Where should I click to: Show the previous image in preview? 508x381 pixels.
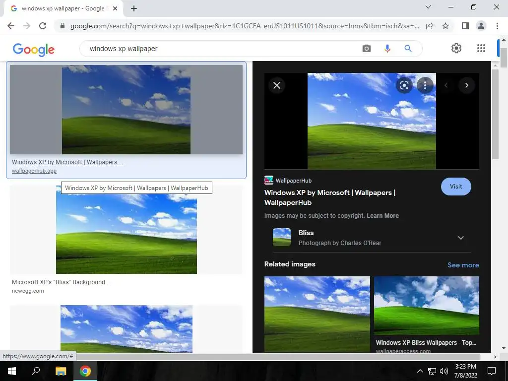(x=446, y=85)
